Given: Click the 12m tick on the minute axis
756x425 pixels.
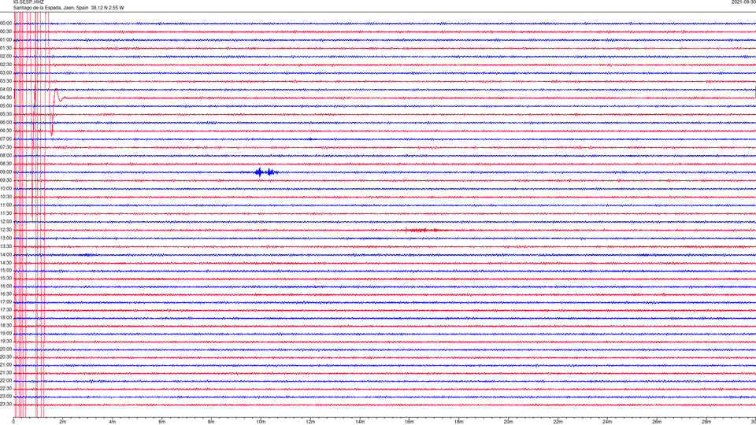Looking at the screenshot, I should click(310, 422).
